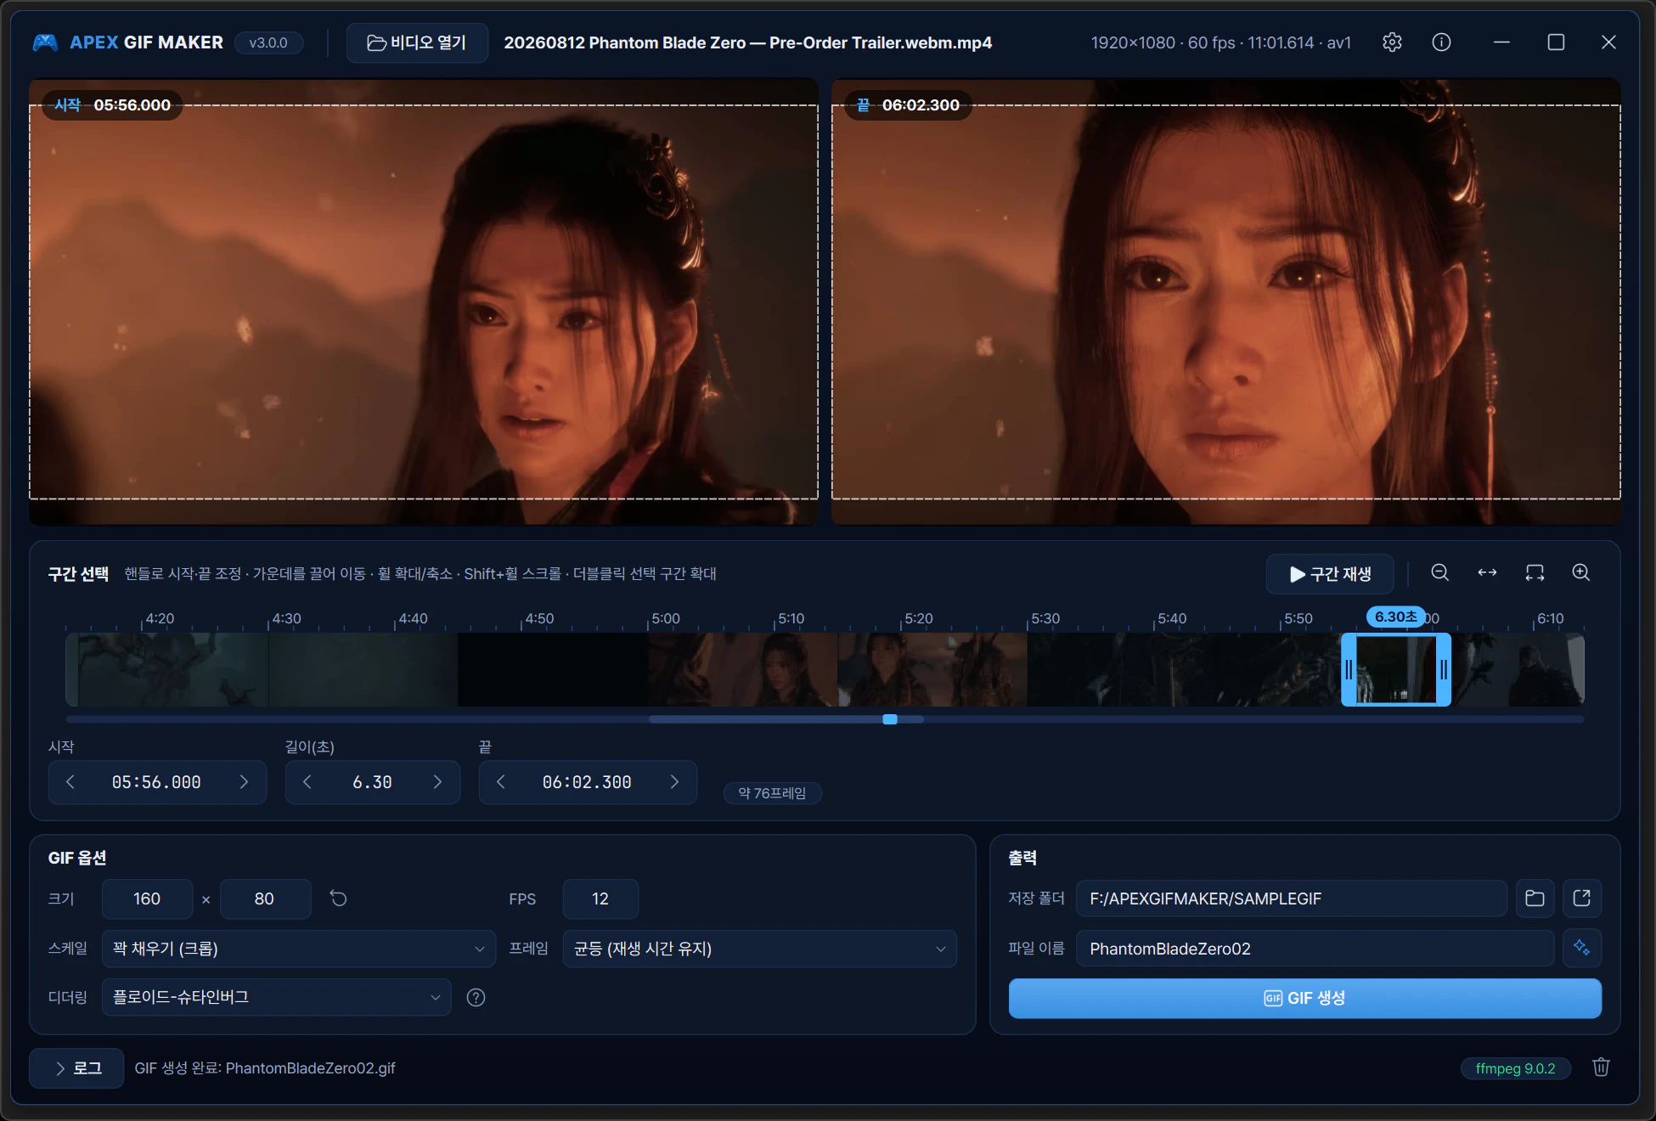Click the left handle of selected range
This screenshot has width=1656, height=1121.
[x=1349, y=669]
